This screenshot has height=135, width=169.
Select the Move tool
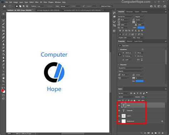pyautogui.click(x=3, y=14)
